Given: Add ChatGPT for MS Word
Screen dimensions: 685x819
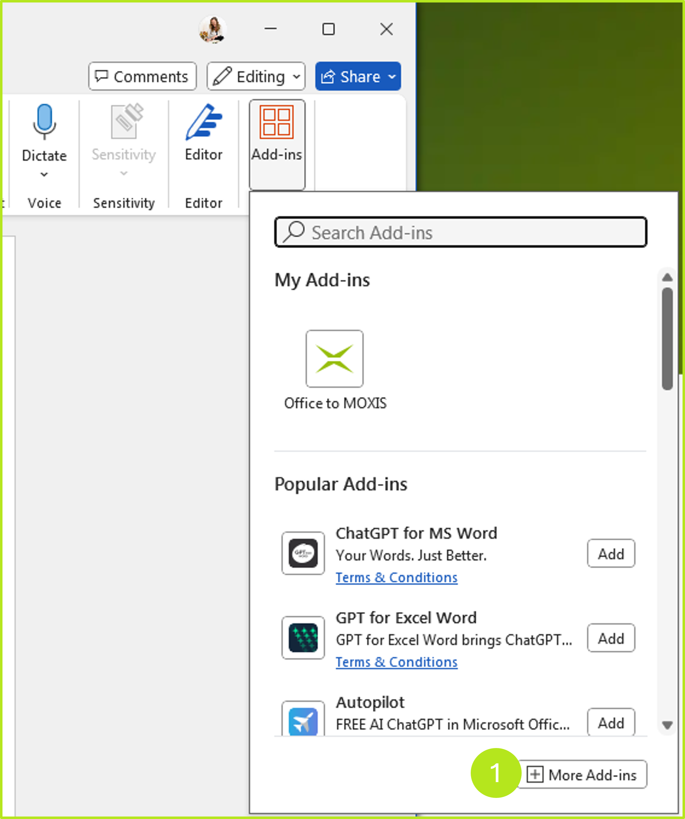Looking at the screenshot, I should [611, 553].
